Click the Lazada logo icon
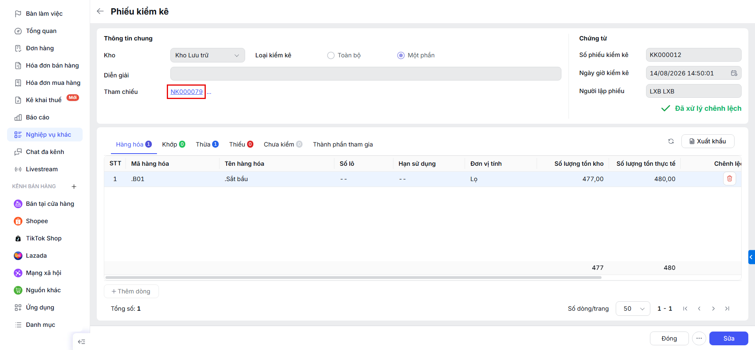755x350 pixels. tap(18, 256)
